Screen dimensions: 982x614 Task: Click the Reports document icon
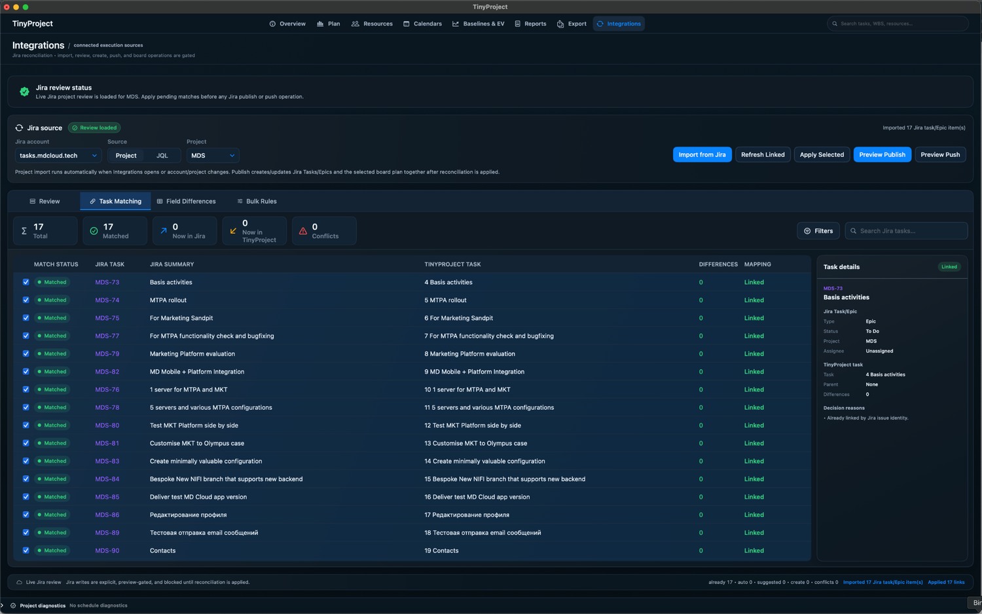(x=518, y=24)
